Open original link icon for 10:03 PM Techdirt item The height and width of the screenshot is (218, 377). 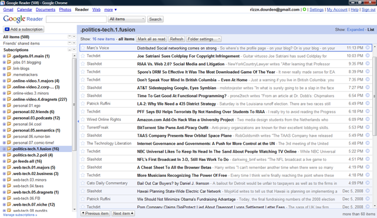pyautogui.click(x=368, y=55)
